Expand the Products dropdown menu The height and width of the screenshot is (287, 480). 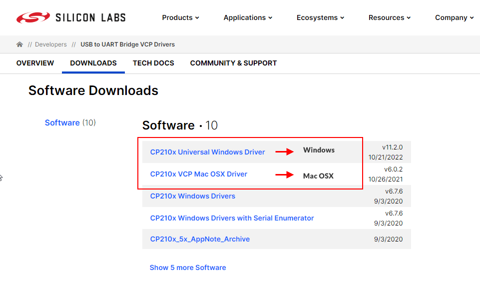click(180, 17)
